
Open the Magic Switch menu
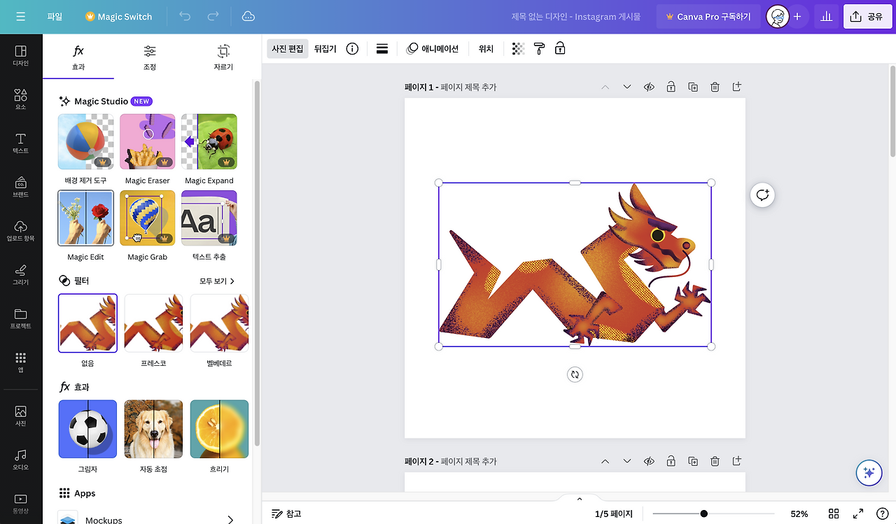point(118,16)
